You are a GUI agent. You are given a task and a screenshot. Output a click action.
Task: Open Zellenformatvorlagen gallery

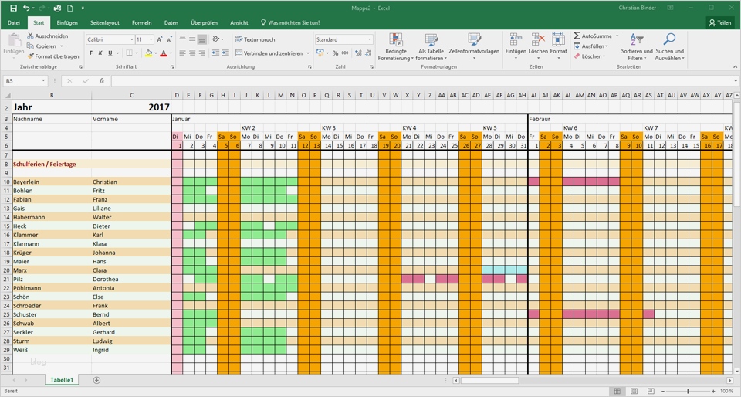474,45
